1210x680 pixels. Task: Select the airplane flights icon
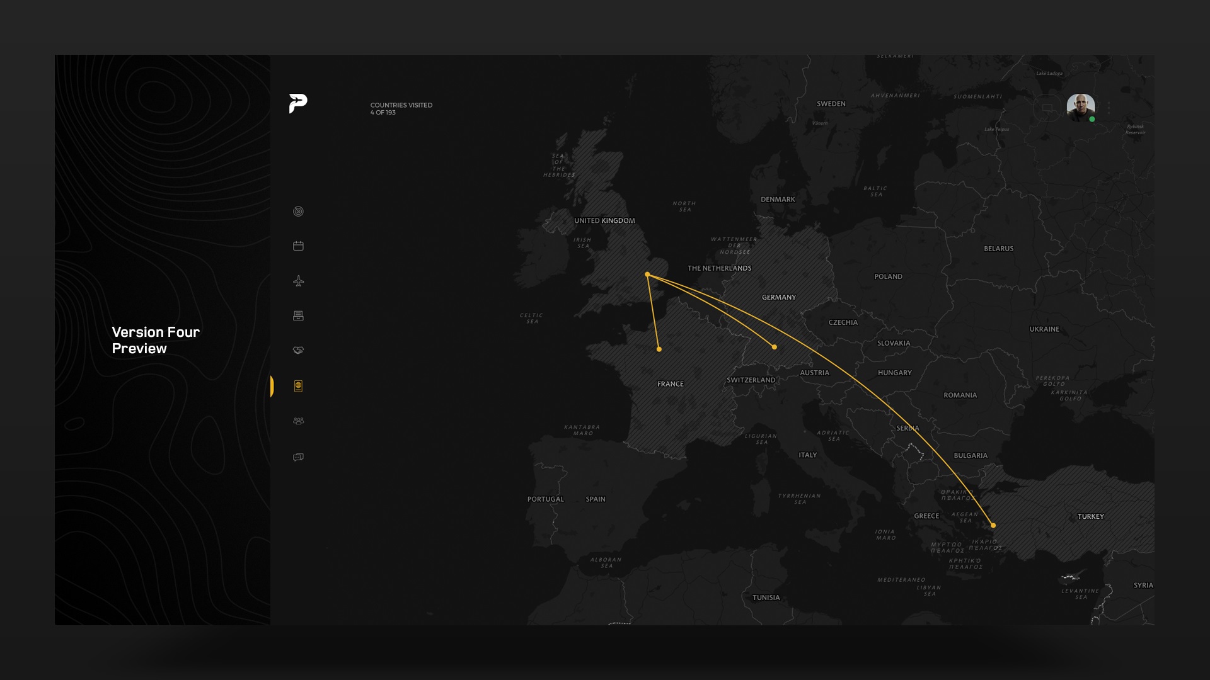(298, 281)
